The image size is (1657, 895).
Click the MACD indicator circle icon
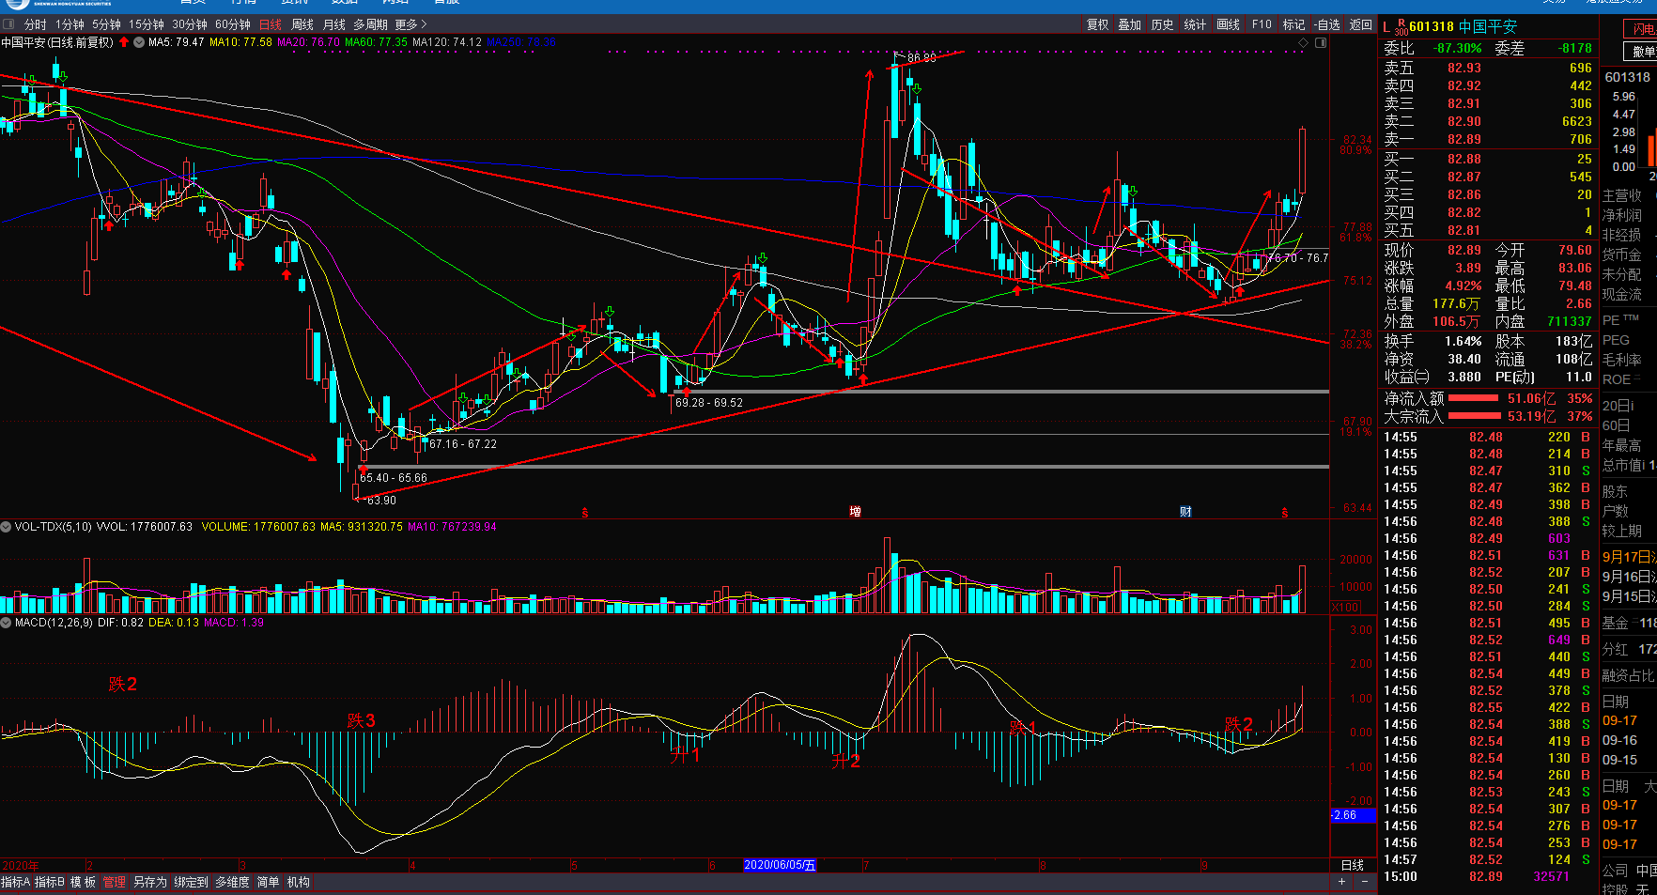(6, 623)
